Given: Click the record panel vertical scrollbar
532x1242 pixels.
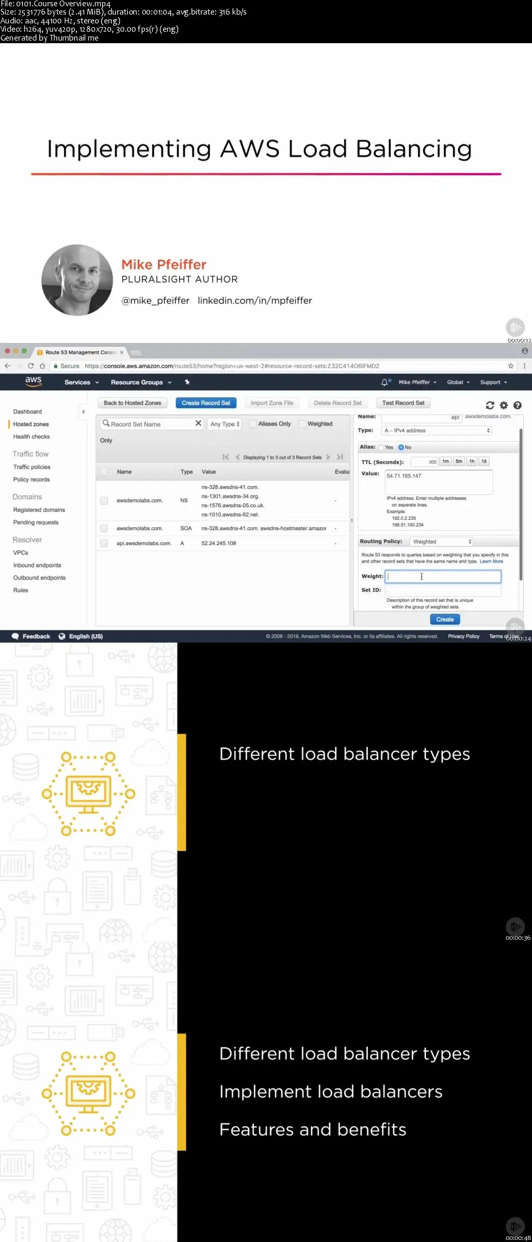Looking at the screenshot, I should pos(521,505).
